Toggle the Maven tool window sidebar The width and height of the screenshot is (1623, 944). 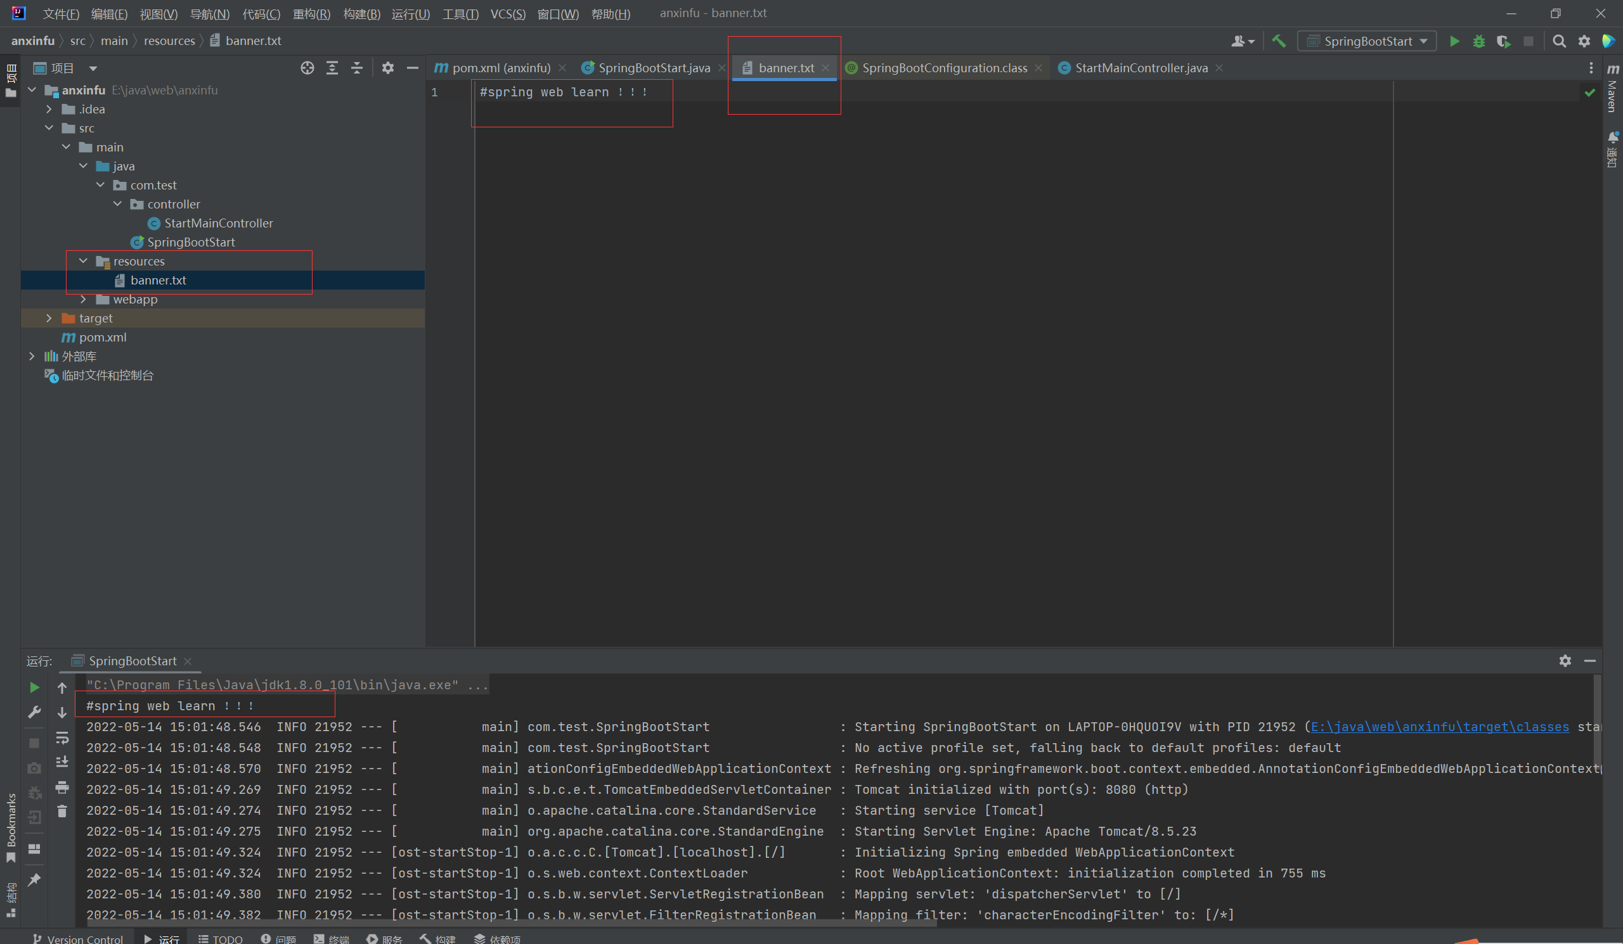click(x=1612, y=89)
